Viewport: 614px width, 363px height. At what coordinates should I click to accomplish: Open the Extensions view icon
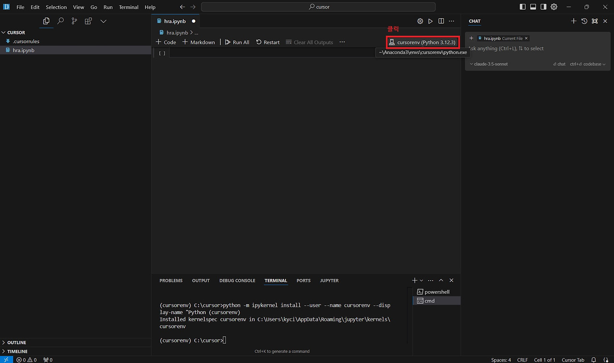pyautogui.click(x=88, y=21)
